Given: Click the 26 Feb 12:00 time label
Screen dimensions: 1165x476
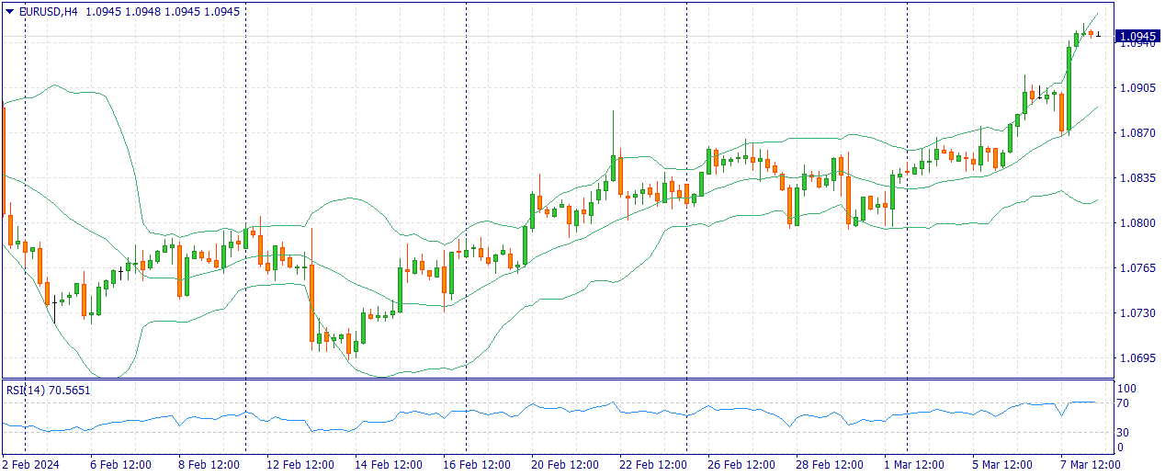Looking at the screenshot, I should 740,464.
